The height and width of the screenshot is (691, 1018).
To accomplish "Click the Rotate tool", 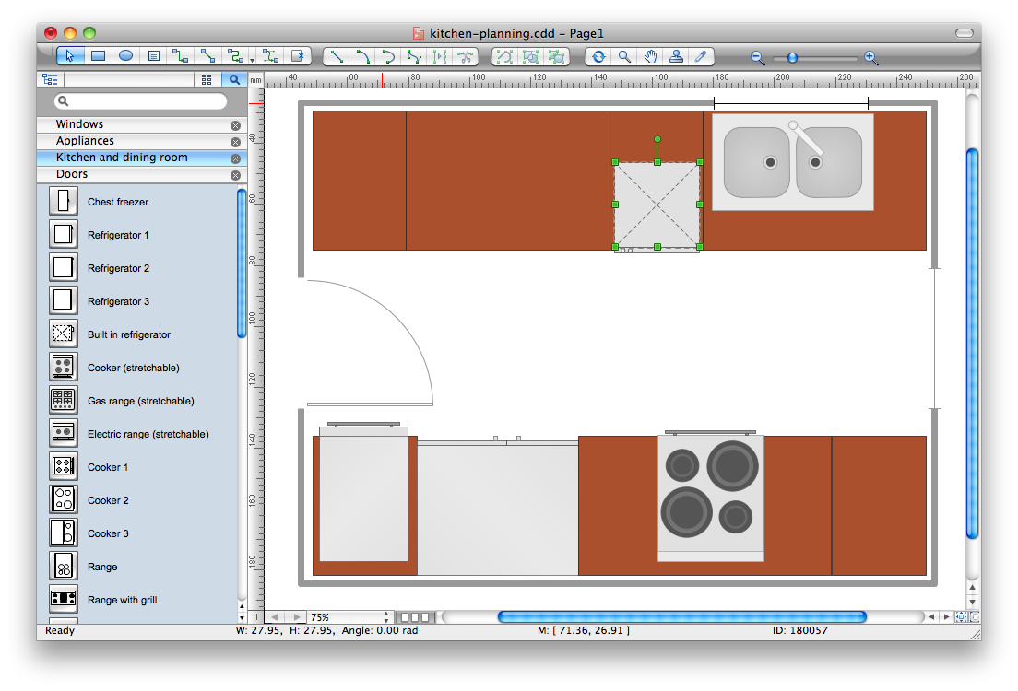I will (x=598, y=56).
